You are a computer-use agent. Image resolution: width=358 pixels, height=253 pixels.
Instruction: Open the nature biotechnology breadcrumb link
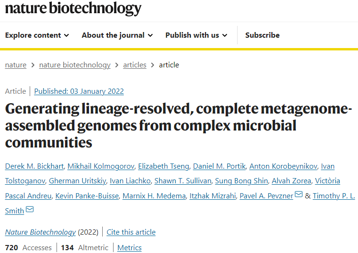pyautogui.click(x=74, y=65)
